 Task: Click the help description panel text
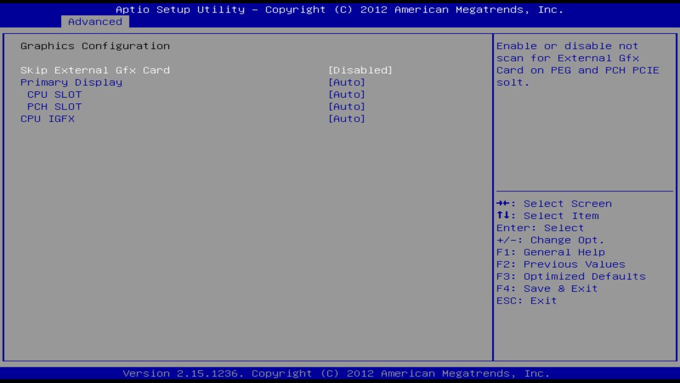pos(577,64)
